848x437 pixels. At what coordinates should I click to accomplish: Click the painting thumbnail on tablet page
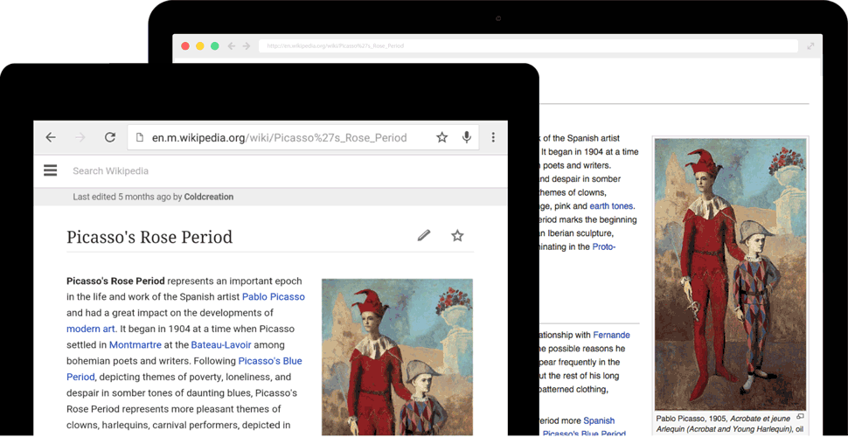(397, 357)
